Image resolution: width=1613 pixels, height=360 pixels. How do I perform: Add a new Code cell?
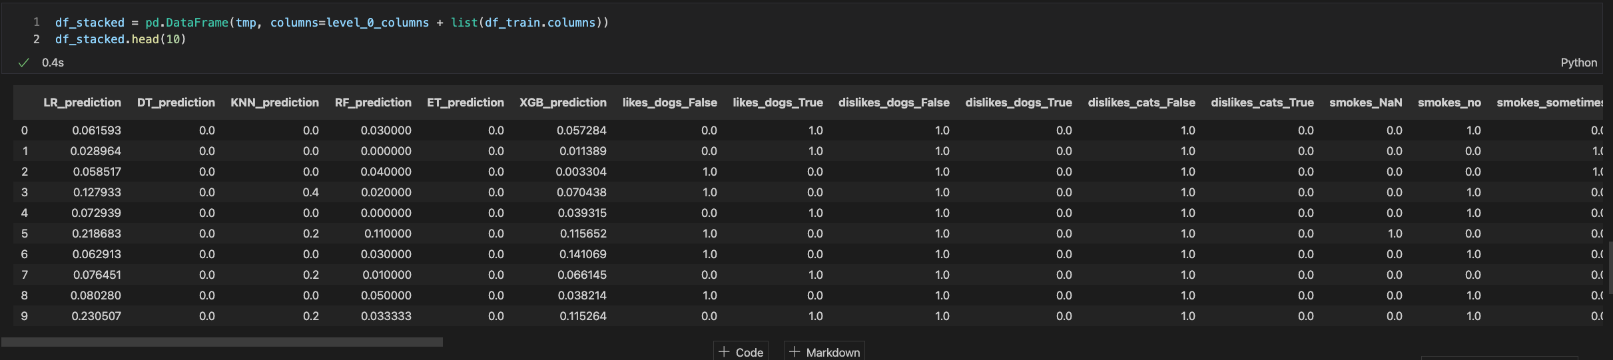click(741, 352)
